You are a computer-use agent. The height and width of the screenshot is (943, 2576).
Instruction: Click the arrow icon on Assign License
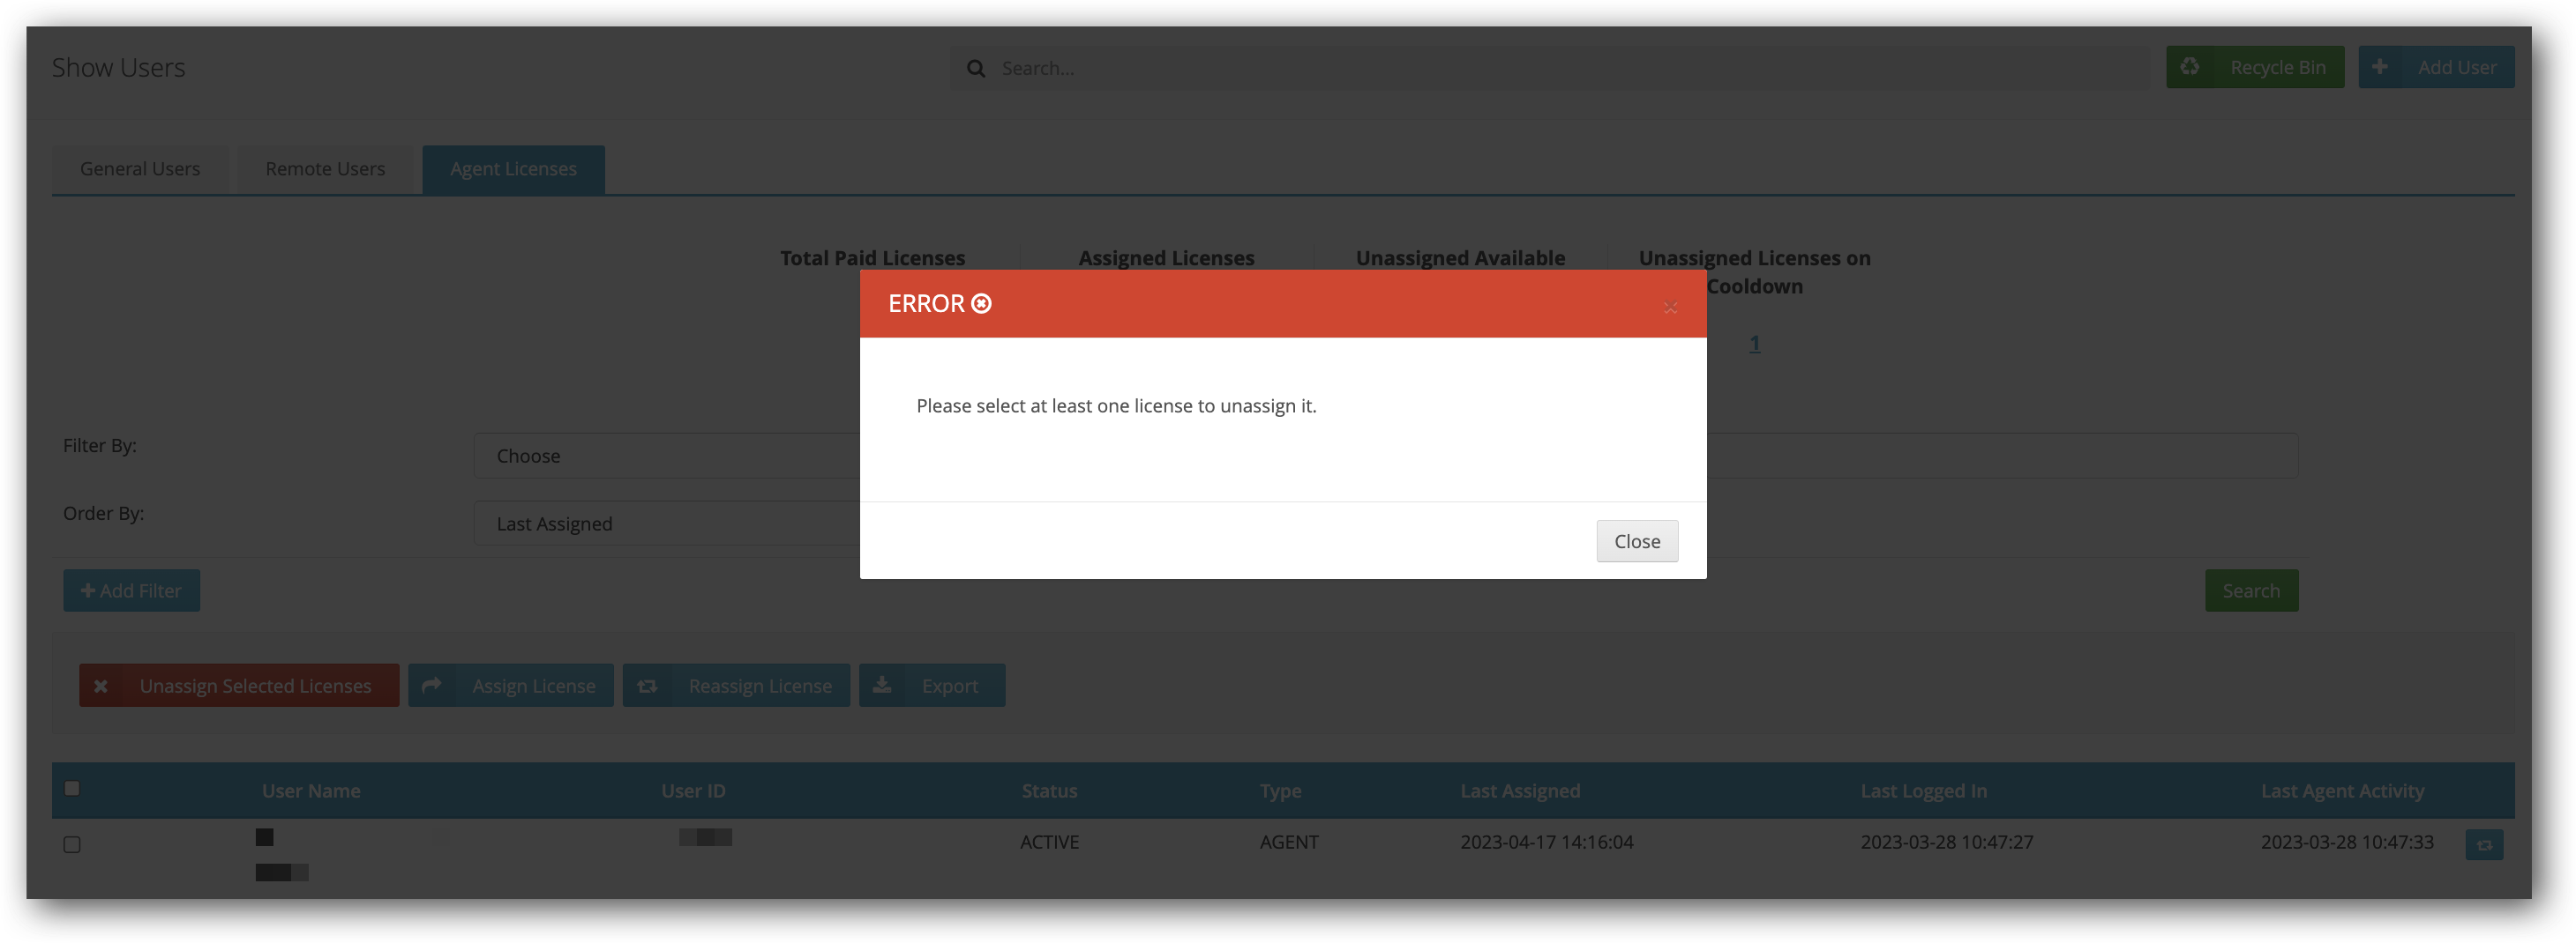pyautogui.click(x=432, y=686)
